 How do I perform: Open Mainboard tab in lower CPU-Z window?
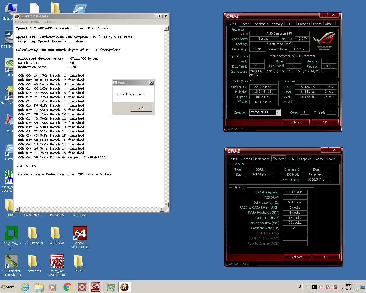click(262, 159)
